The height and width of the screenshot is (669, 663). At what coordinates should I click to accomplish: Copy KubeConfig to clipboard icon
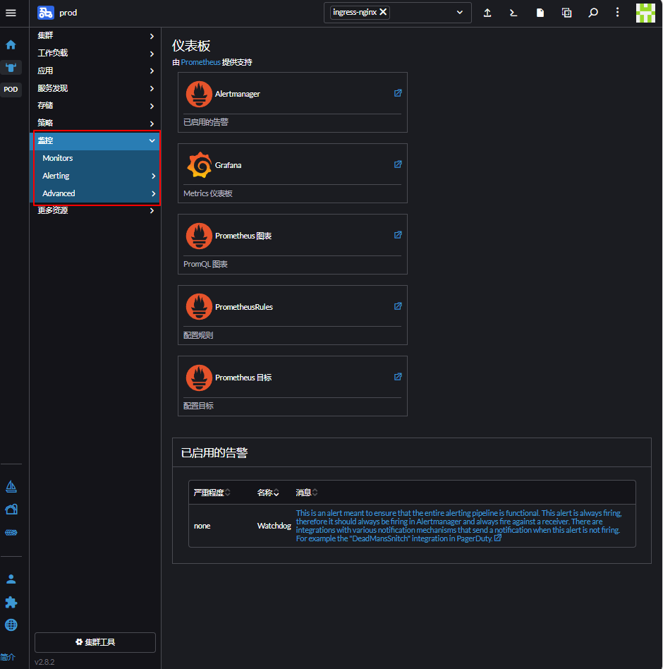click(x=566, y=13)
